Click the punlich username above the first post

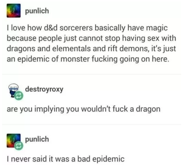point(37,11)
